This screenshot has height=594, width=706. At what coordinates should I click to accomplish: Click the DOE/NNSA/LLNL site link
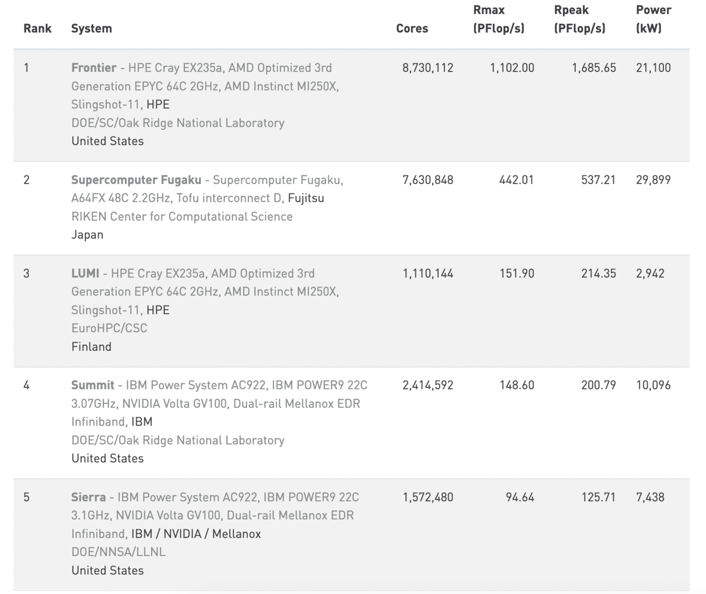pyautogui.click(x=118, y=552)
